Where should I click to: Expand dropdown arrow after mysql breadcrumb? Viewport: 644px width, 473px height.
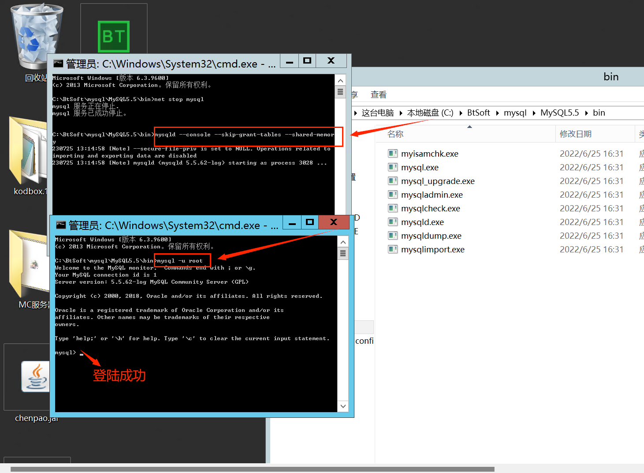[534, 113]
